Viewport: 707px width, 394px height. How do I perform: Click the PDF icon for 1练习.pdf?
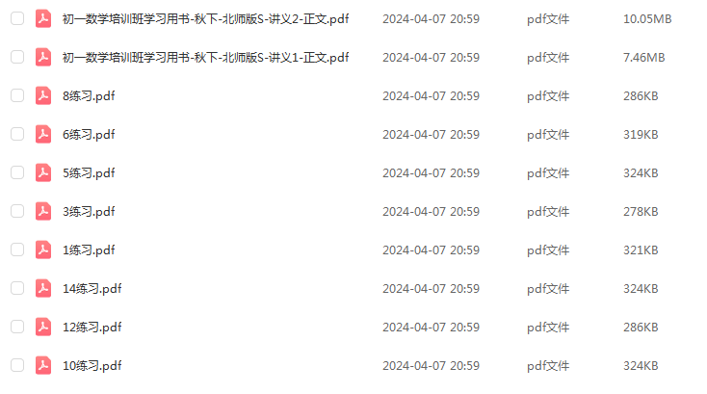click(43, 250)
